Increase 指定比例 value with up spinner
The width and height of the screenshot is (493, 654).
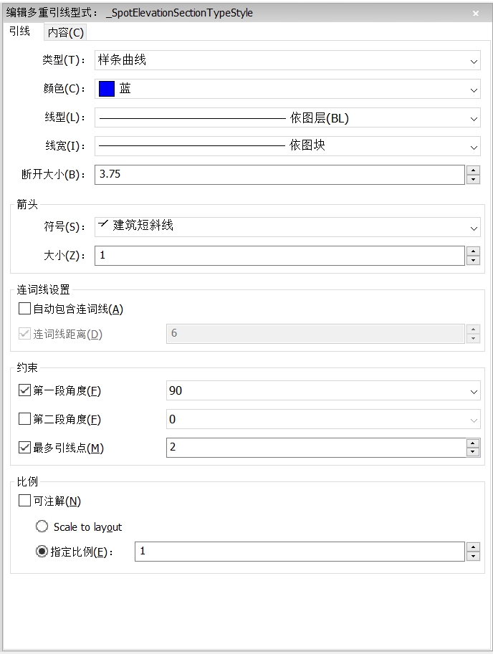coord(473,547)
